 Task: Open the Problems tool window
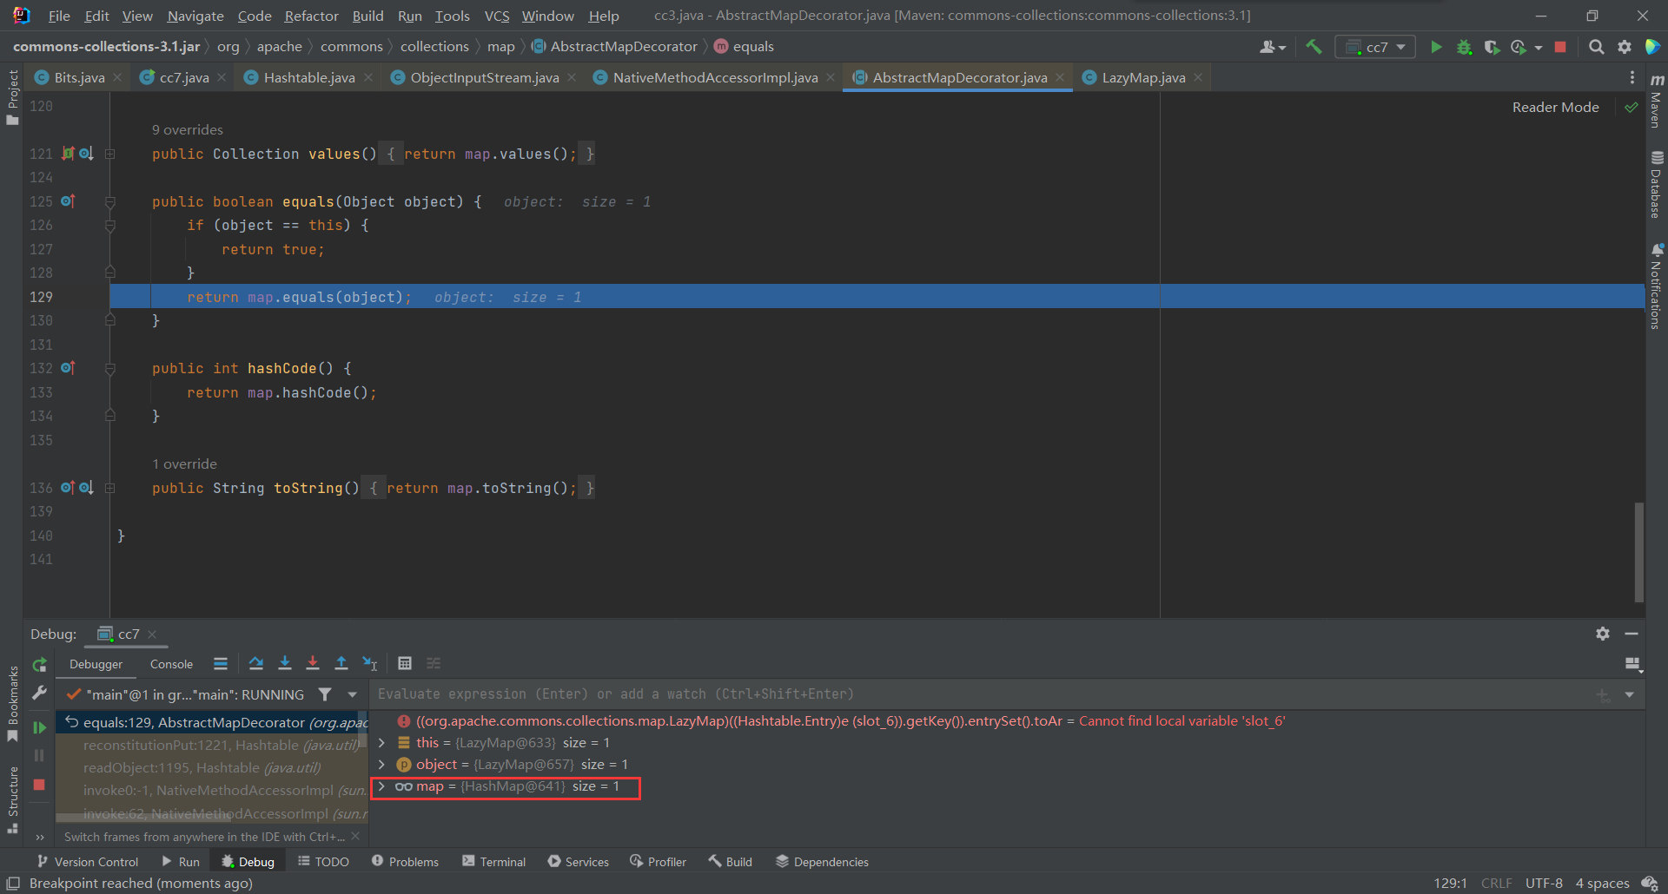point(405,862)
